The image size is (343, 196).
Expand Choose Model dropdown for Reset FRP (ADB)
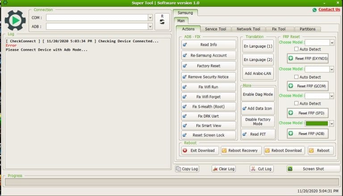click(332, 123)
